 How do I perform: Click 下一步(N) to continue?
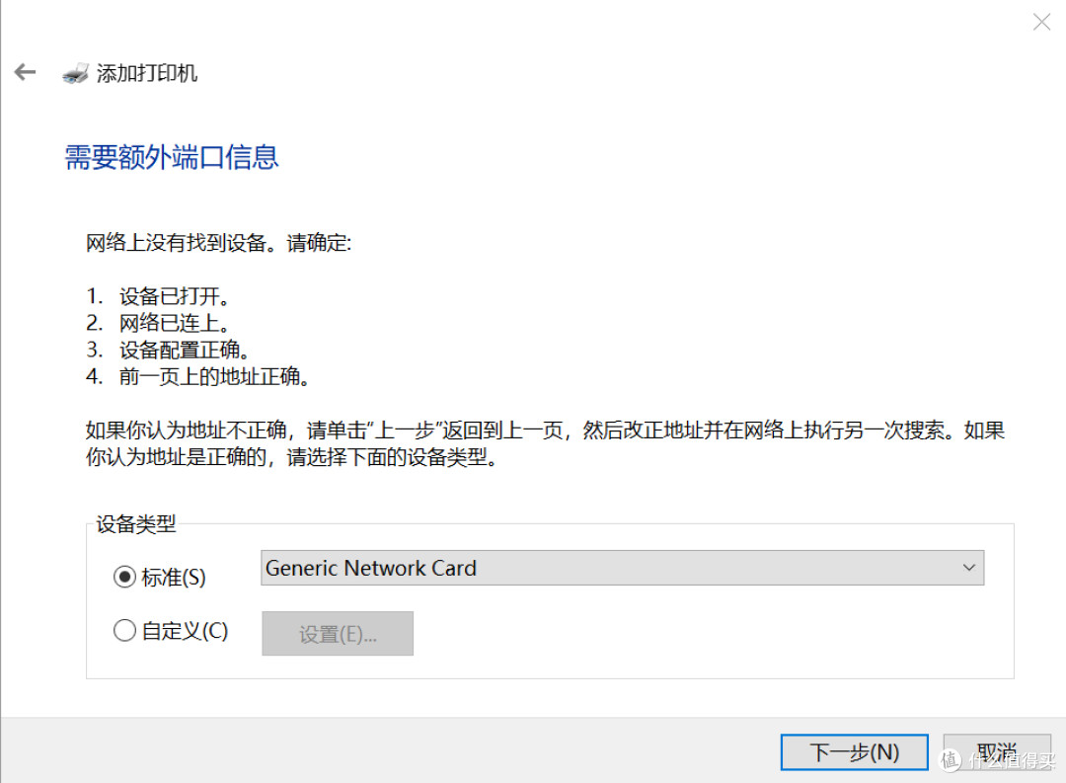(x=854, y=752)
